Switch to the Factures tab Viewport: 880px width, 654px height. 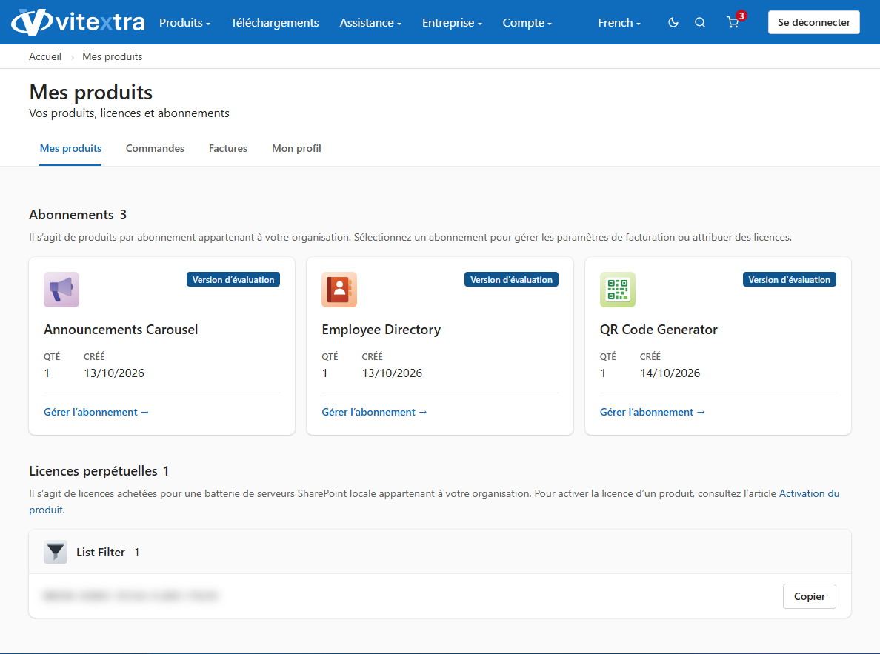click(x=228, y=148)
